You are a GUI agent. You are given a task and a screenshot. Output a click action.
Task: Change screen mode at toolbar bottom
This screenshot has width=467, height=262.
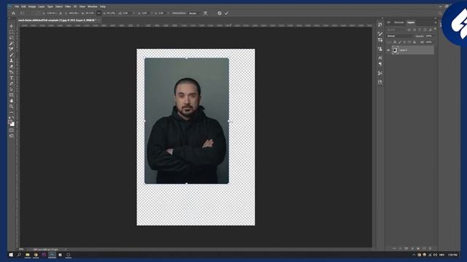tap(12, 136)
